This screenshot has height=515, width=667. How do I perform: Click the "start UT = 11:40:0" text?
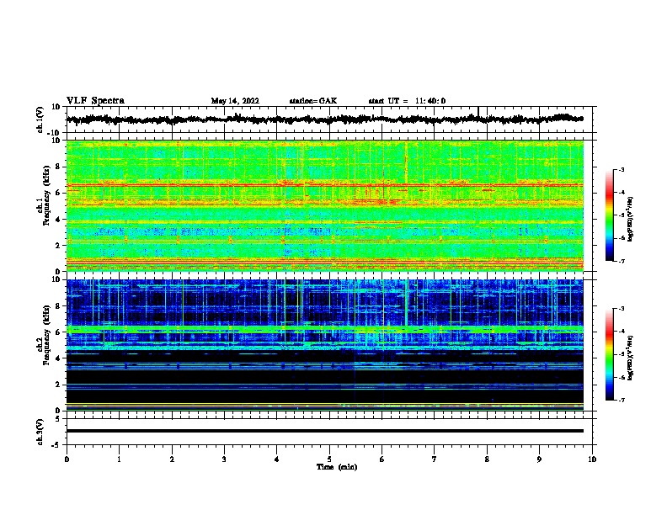click(x=407, y=101)
